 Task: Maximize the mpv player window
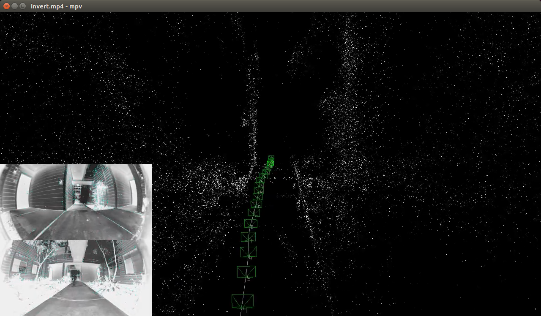point(22,6)
